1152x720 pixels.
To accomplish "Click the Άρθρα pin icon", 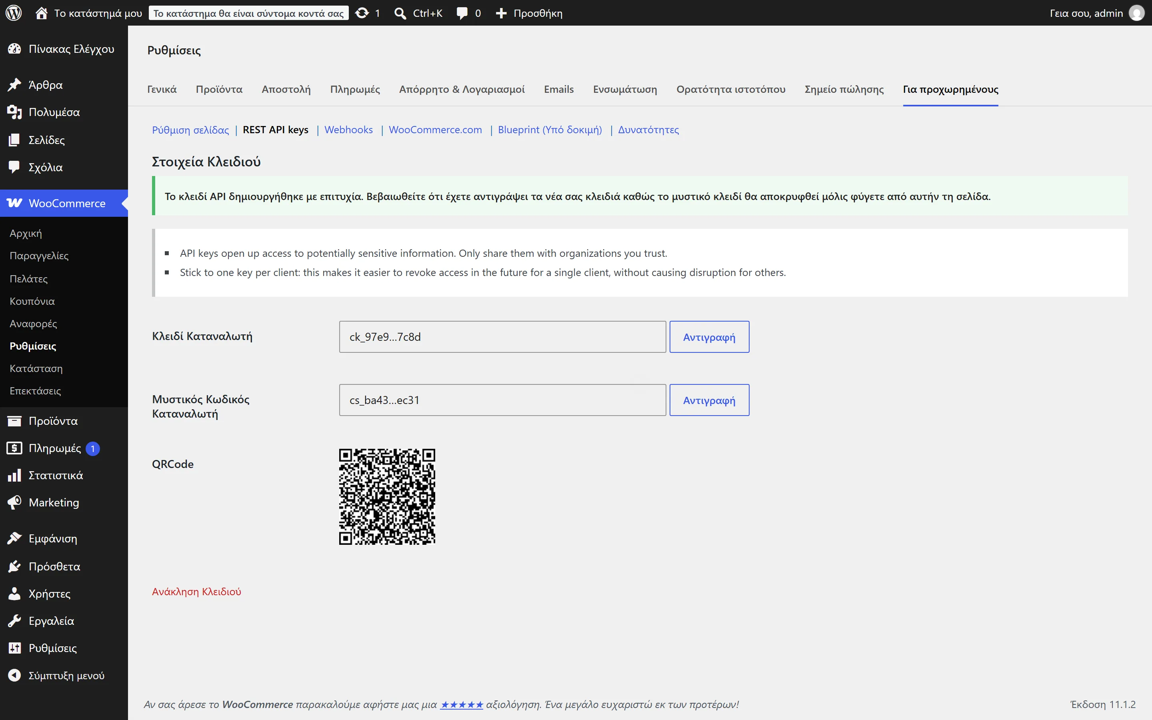I will [x=14, y=85].
